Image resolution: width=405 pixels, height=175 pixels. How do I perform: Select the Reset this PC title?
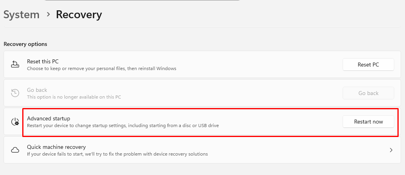pos(43,61)
